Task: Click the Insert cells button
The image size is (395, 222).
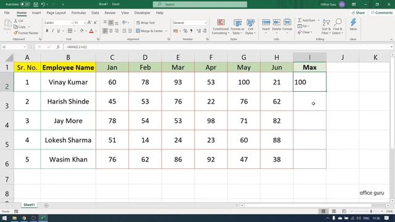Action: pyautogui.click(x=266, y=27)
